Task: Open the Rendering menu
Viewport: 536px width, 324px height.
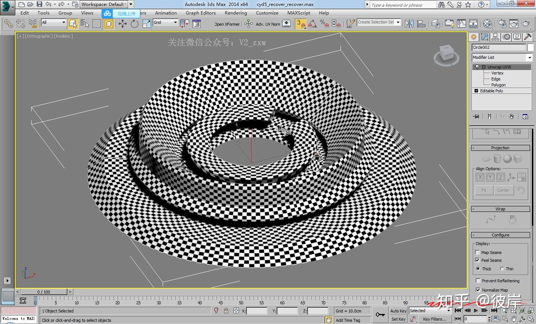Action: tap(236, 13)
